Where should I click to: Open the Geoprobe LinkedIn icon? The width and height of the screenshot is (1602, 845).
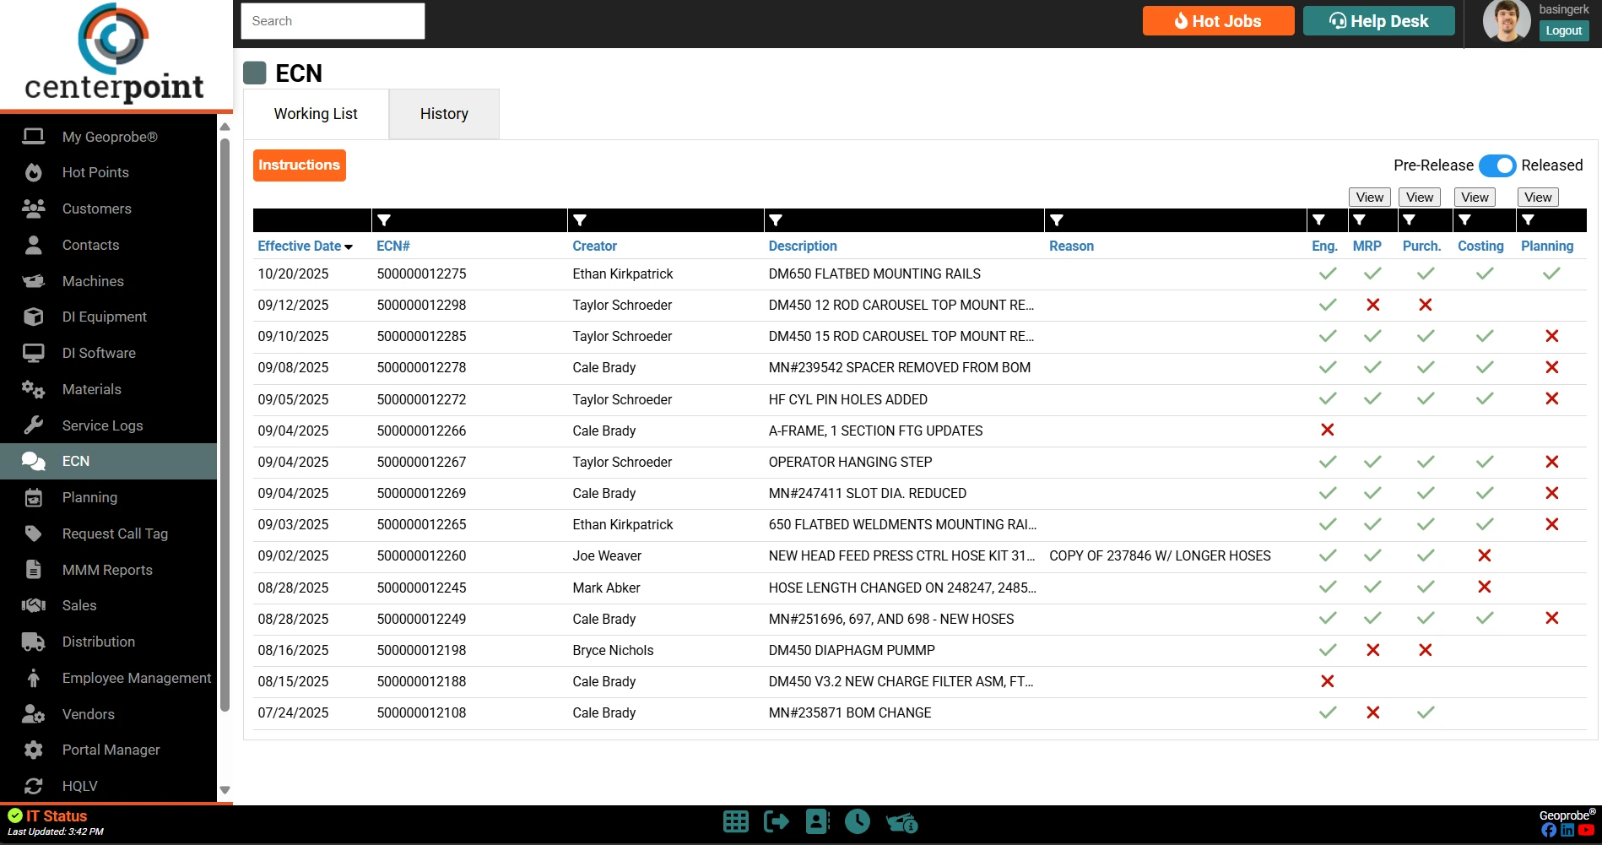click(x=1567, y=831)
